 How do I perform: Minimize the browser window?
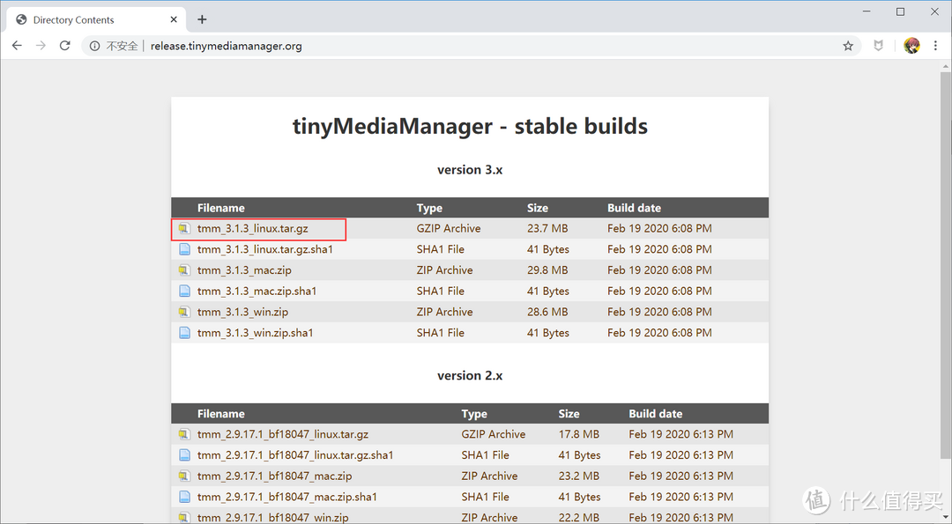pos(866,11)
